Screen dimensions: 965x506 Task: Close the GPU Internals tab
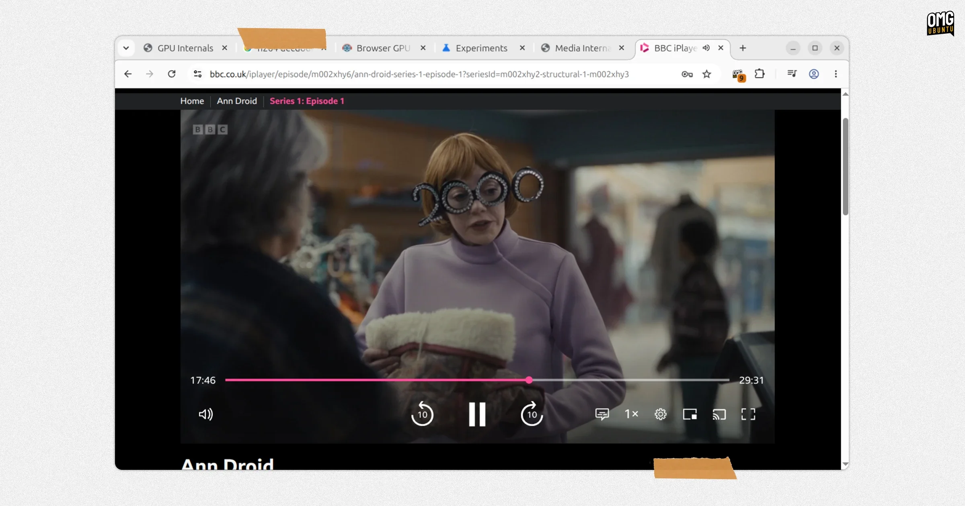coord(225,48)
